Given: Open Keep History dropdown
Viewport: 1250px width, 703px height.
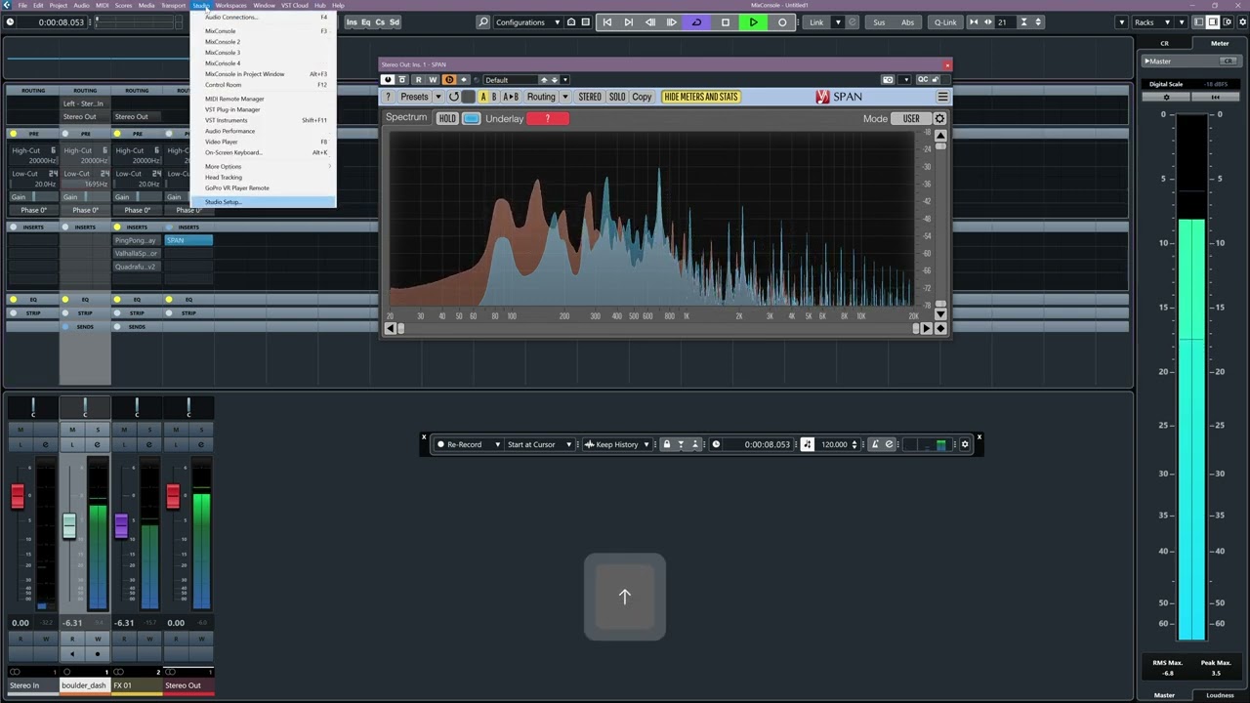Looking at the screenshot, I should pyautogui.click(x=617, y=444).
